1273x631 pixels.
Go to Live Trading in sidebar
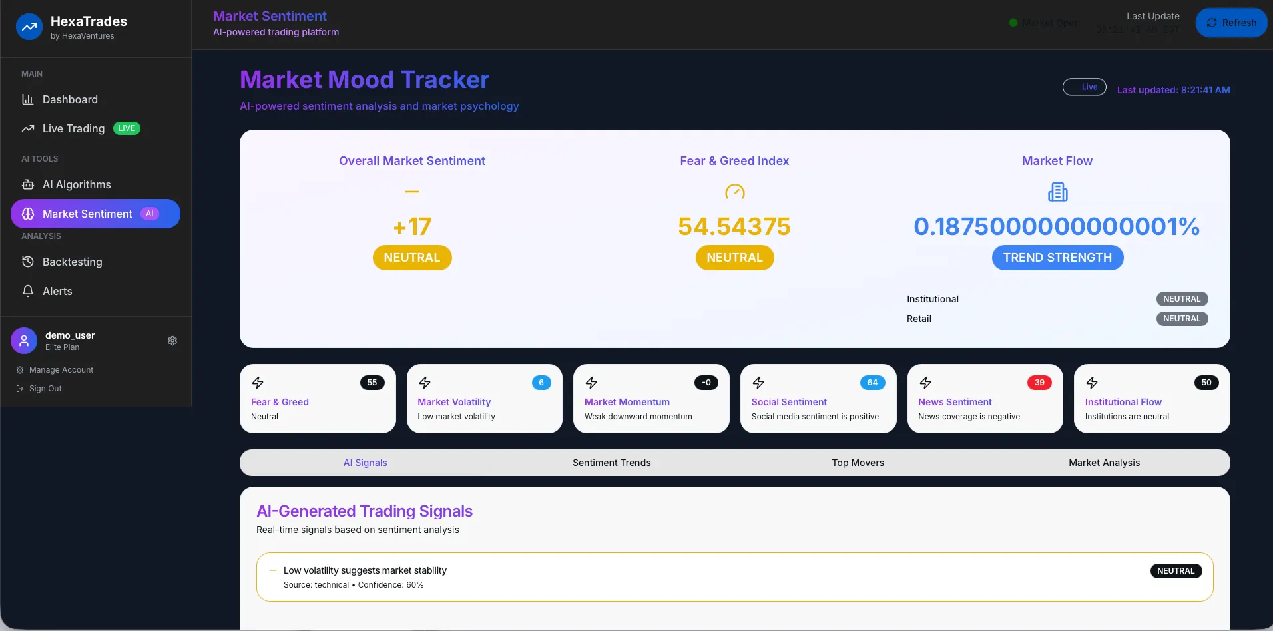73,128
